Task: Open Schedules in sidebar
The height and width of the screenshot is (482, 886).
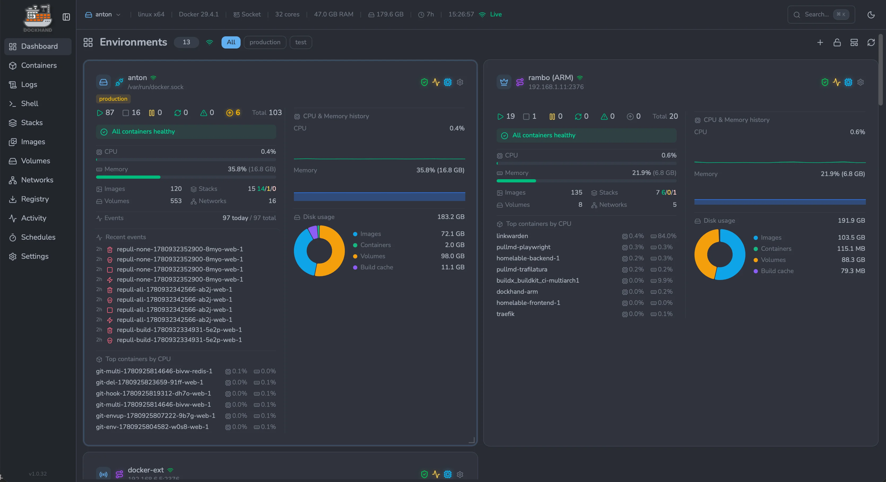Action: [38, 237]
